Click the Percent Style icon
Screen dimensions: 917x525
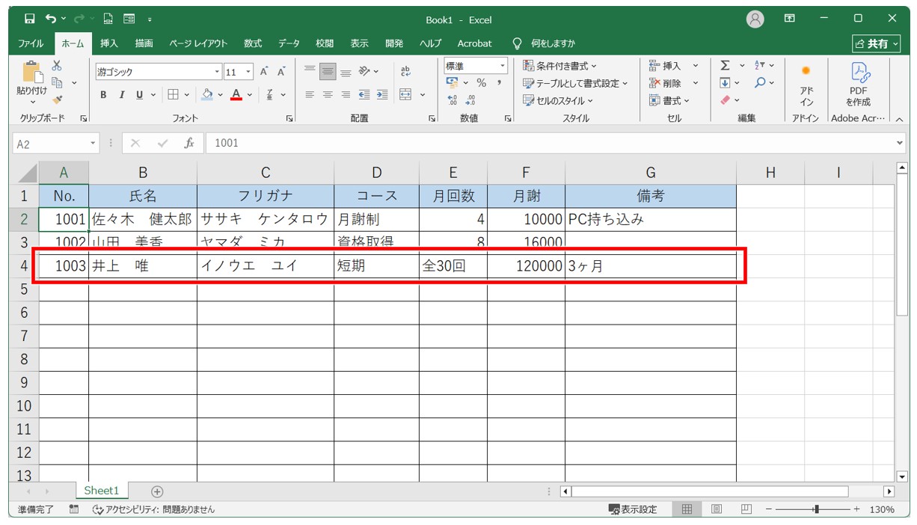tap(482, 83)
